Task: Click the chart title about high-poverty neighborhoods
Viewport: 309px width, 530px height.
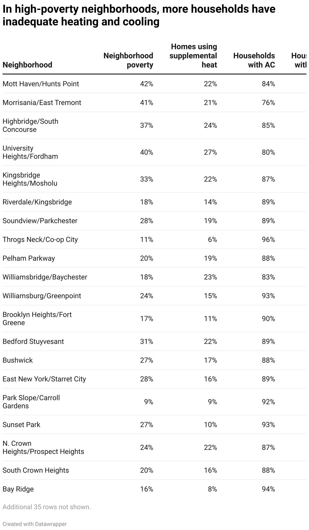Action: (x=139, y=15)
